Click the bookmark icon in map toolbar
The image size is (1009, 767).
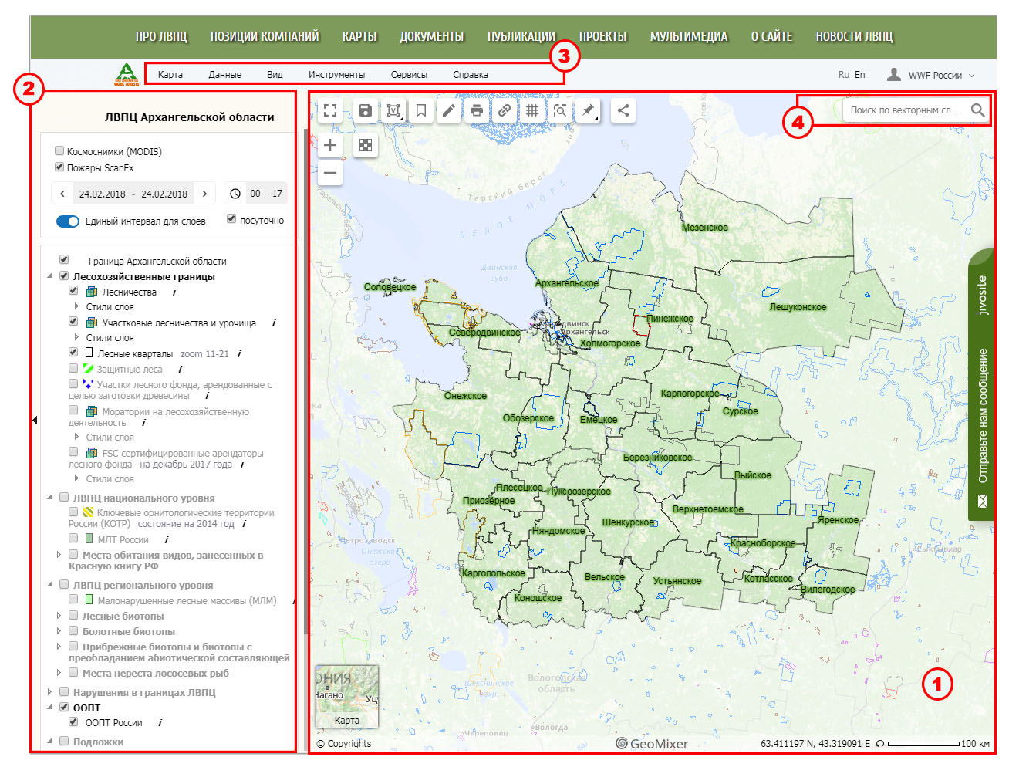(421, 110)
